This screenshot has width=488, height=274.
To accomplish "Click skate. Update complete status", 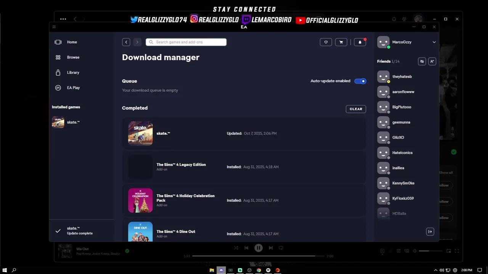I will pos(82,231).
